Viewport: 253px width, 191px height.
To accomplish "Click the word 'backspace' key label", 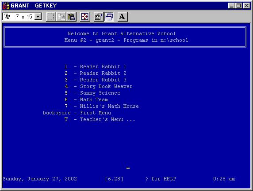I will point(57,113).
